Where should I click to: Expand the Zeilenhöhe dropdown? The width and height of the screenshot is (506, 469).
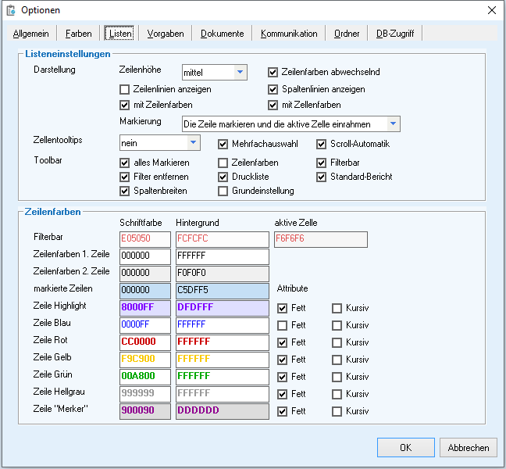coord(241,73)
